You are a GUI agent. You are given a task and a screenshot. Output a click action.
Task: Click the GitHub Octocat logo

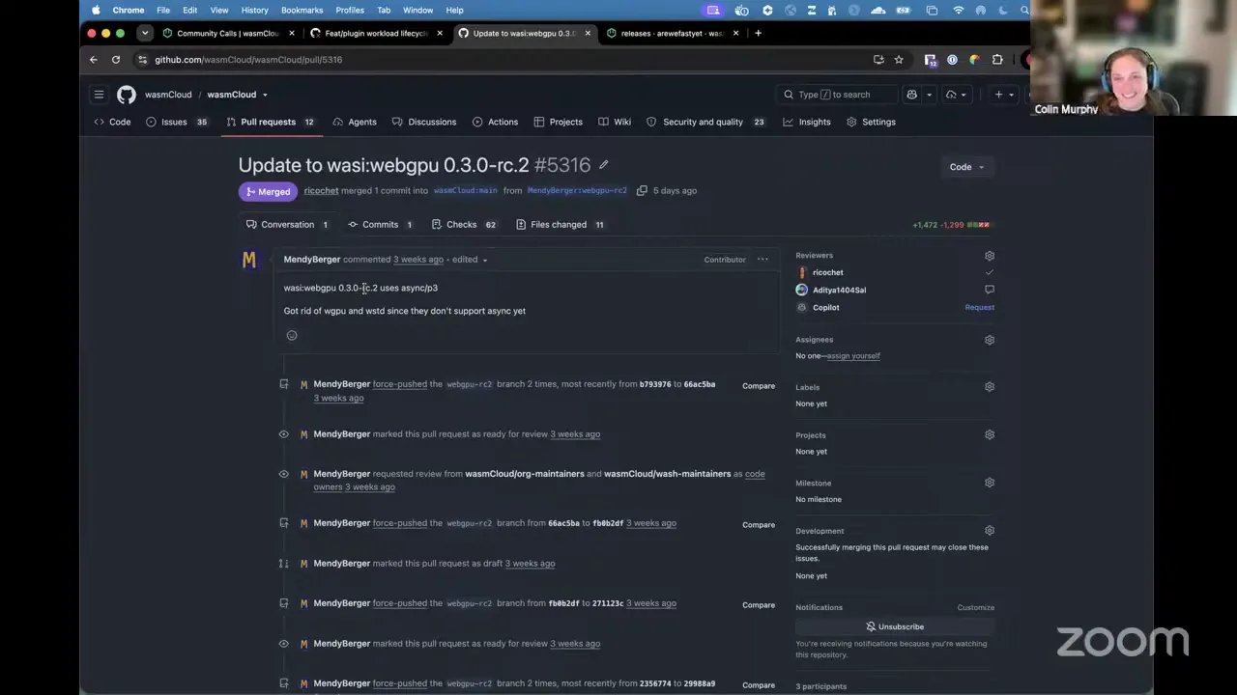[127, 95]
